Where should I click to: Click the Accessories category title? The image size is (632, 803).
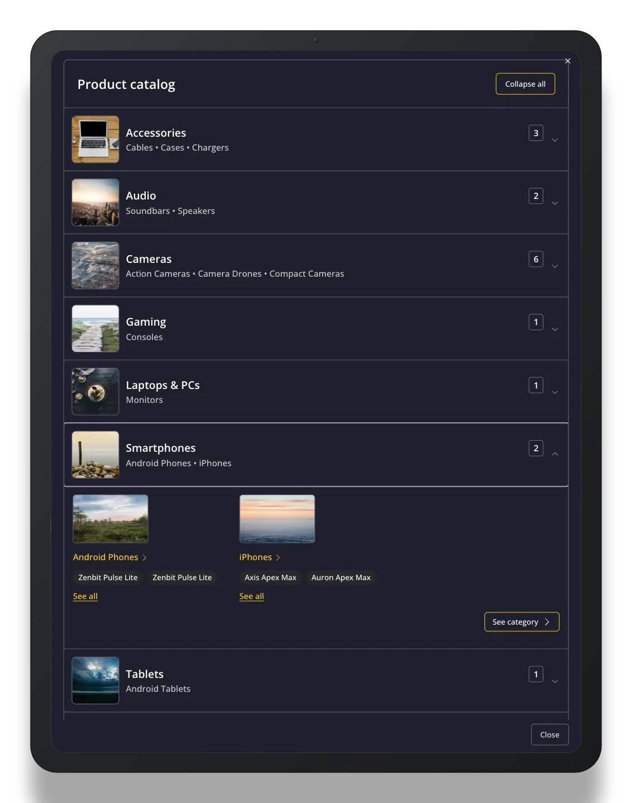pos(156,133)
